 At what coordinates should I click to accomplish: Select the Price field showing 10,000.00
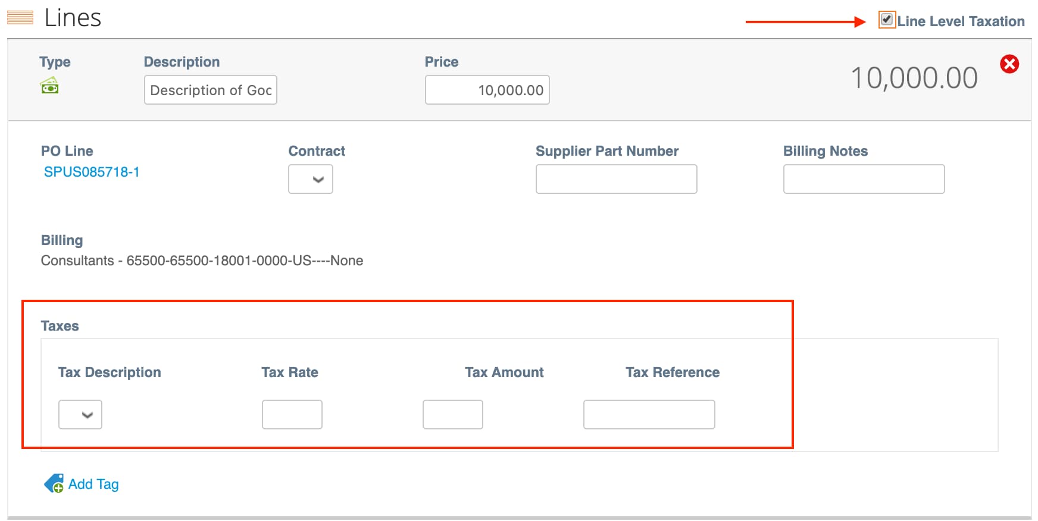[x=487, y=90]
